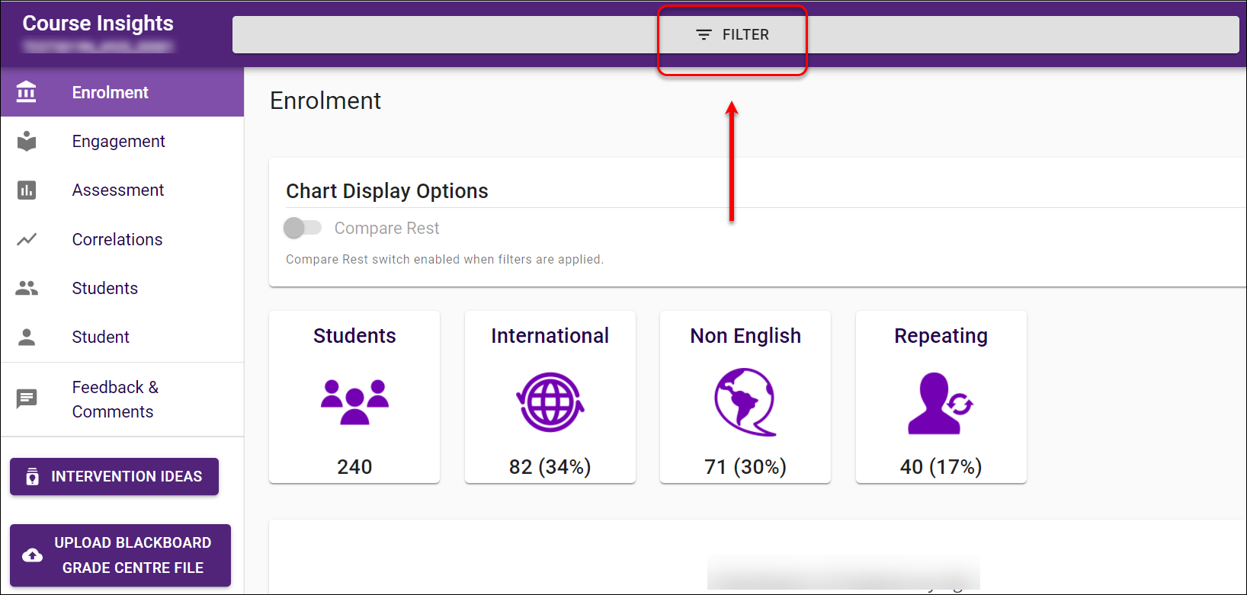Select the Students group icon in sidebar
The height and width of the screenshot is (595, 1247).
point(27,288)
